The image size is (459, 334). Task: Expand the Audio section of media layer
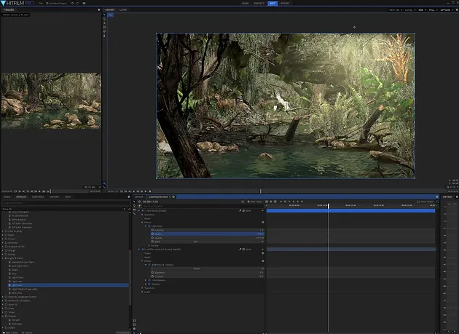143,292
